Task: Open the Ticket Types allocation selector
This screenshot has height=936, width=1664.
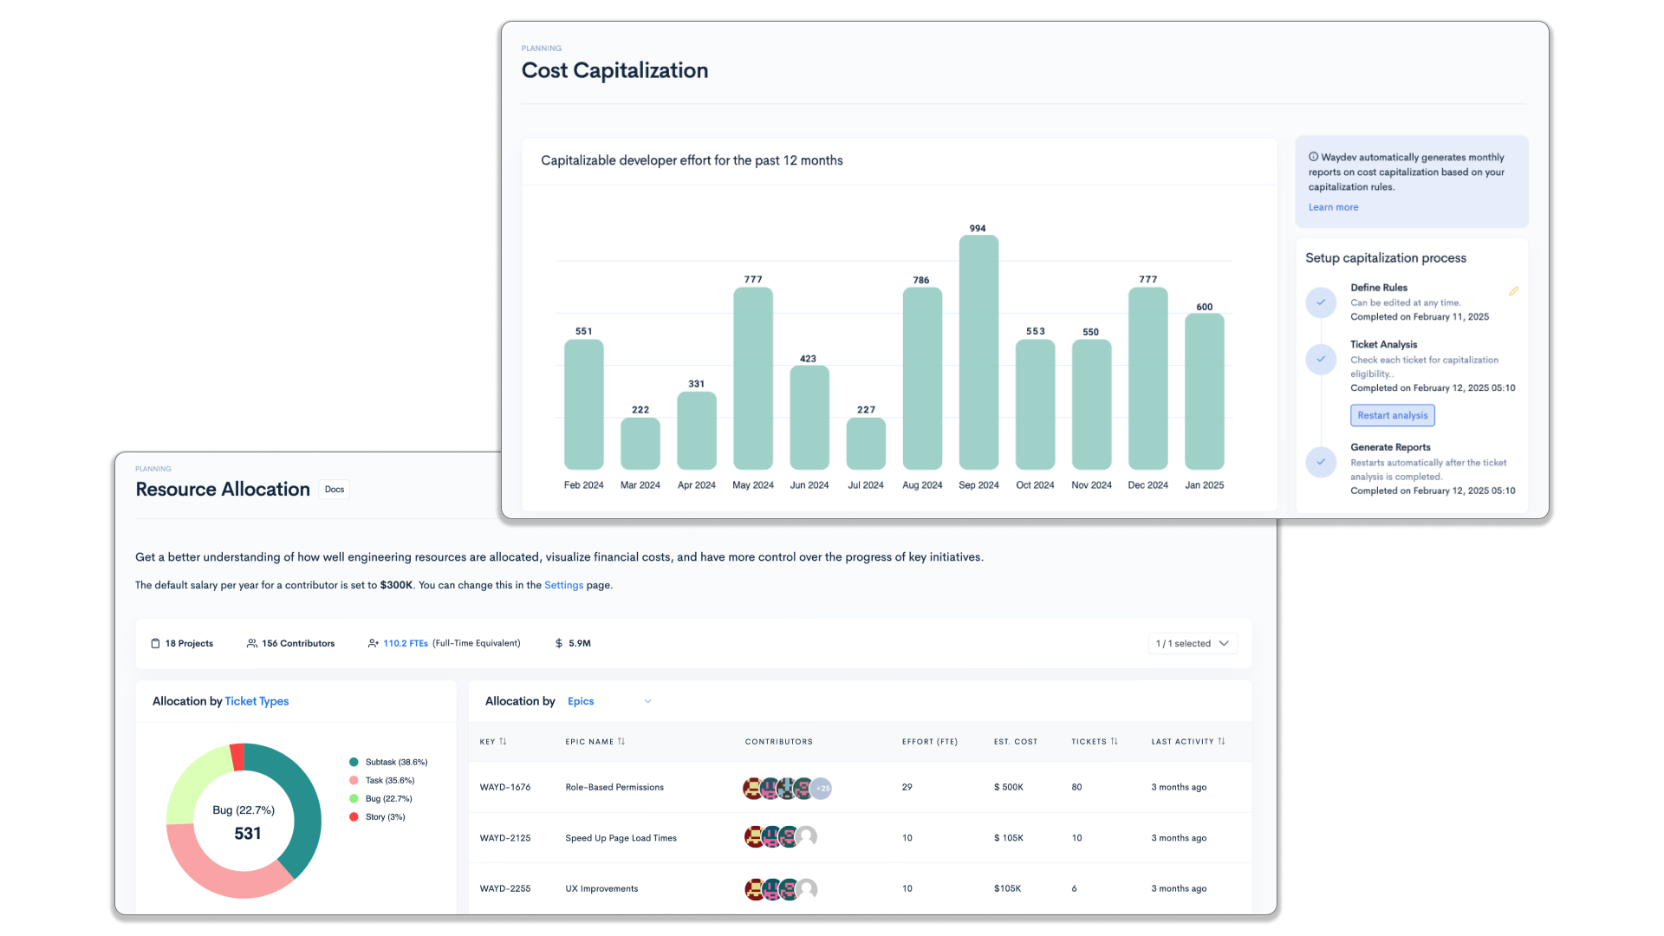Action: coord(257,702)
